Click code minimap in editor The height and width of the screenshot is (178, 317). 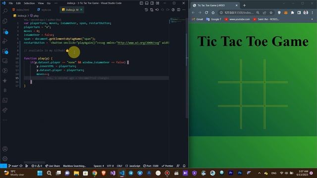[177, 20]
